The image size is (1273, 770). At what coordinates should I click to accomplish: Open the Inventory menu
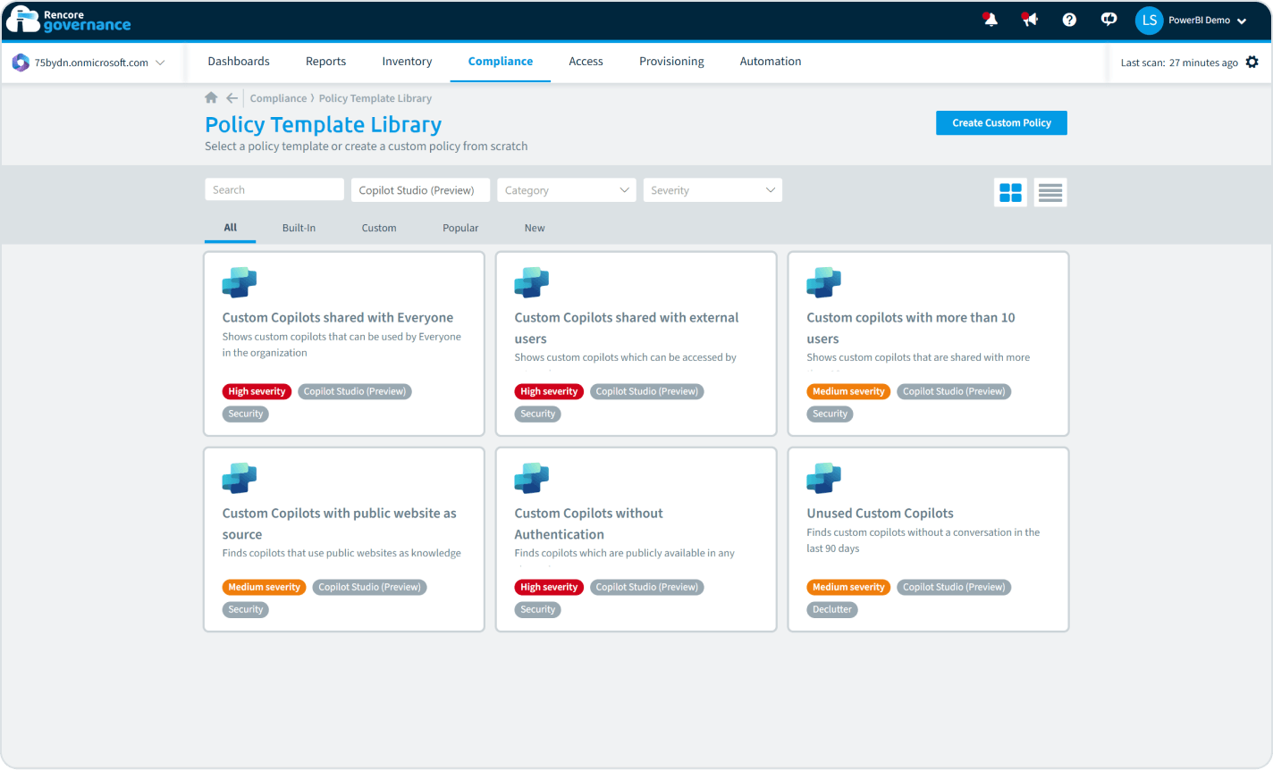click(x=407, y=62)
